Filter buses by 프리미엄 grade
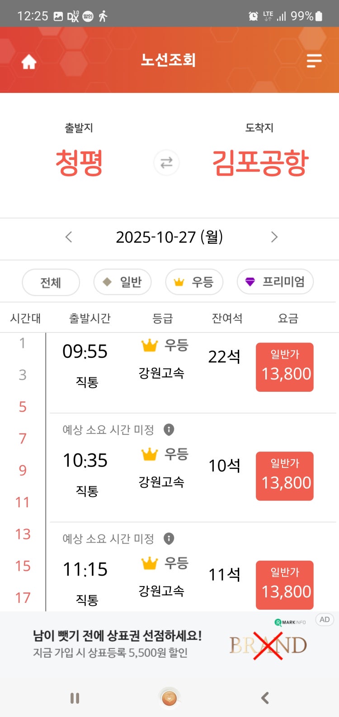Screen dimensions: 339x717 pyautogui.click(x=275, y=282)
